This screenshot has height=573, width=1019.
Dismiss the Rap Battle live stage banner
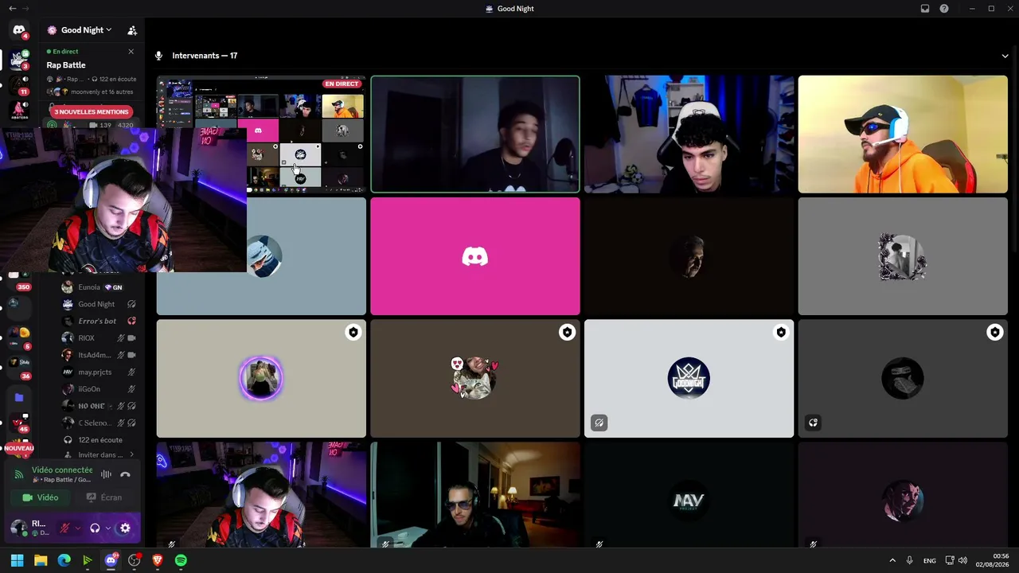131,52
